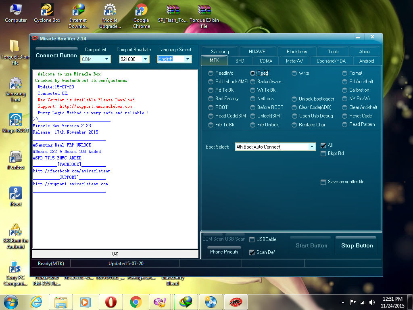Switch to the CDMA tab
The height and width of the screenshot is (310, 413).
click(x=266, y=61)
